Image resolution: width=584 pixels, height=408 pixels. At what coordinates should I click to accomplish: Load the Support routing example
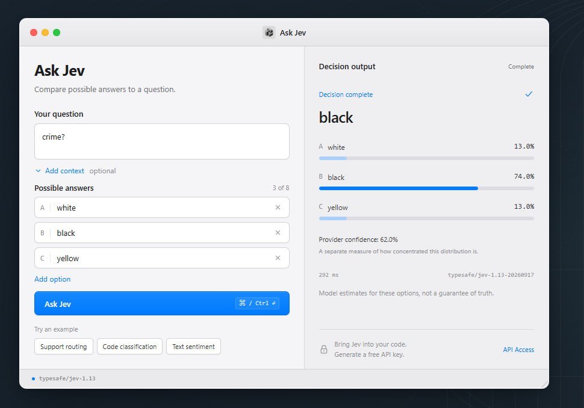(x=64, y=347)
